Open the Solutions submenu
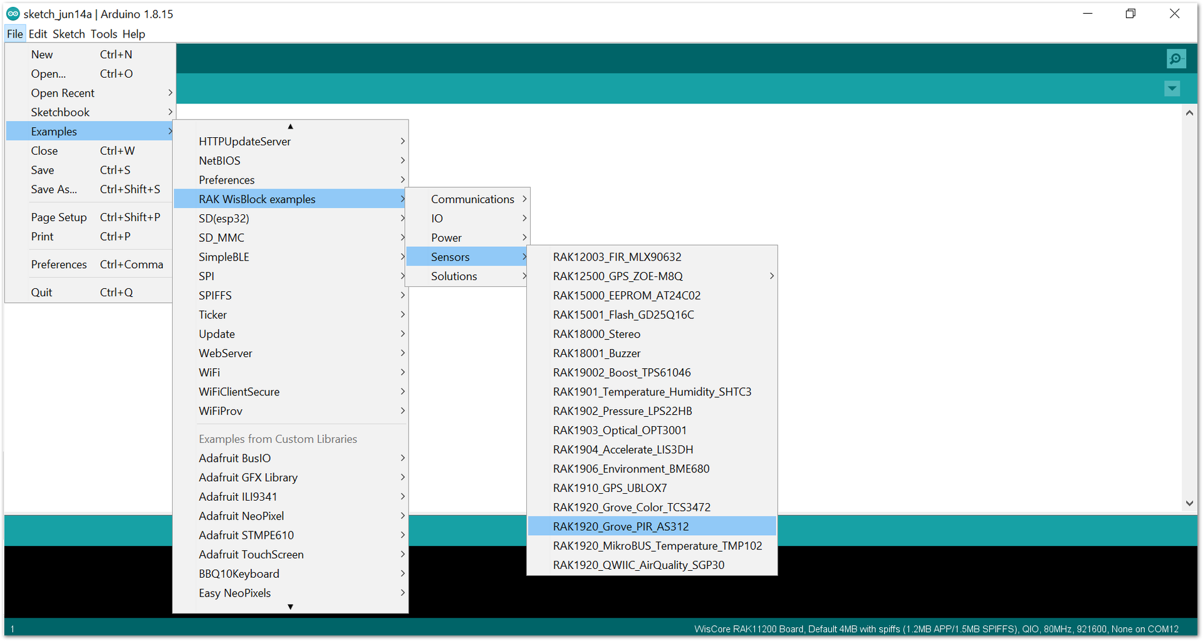Screen dimensions: 1203x641 click(467, 276)
